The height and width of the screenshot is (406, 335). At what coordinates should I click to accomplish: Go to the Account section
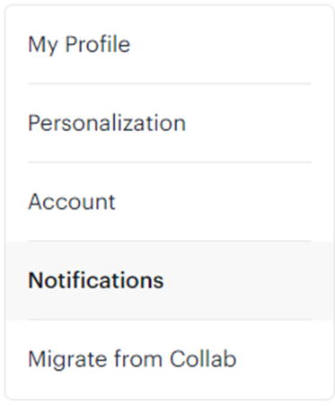(x=170, y=201)
